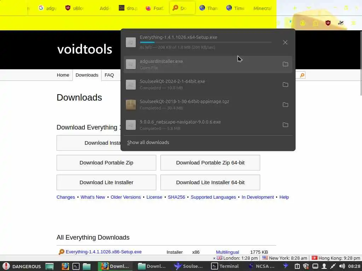Open containing folder for SoulseekQt-2018-1-30-64bit-appimage.tgz
The width and height of the screenshot is (362, 271).
pyautogui.click(x=285, y=104)
